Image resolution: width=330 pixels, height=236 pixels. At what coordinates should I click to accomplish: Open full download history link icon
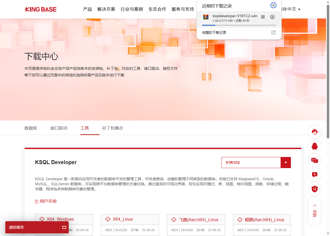click(273, 33)
